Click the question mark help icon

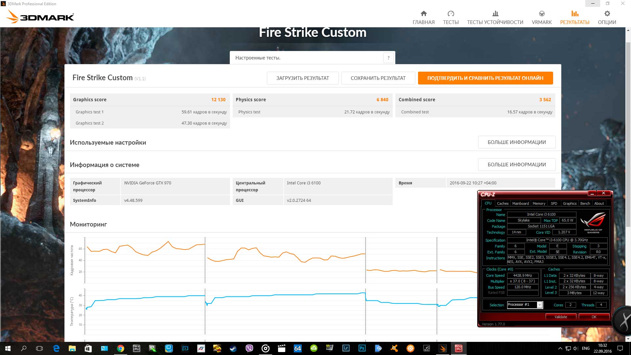pyautogui.click(x=388, y=58)
